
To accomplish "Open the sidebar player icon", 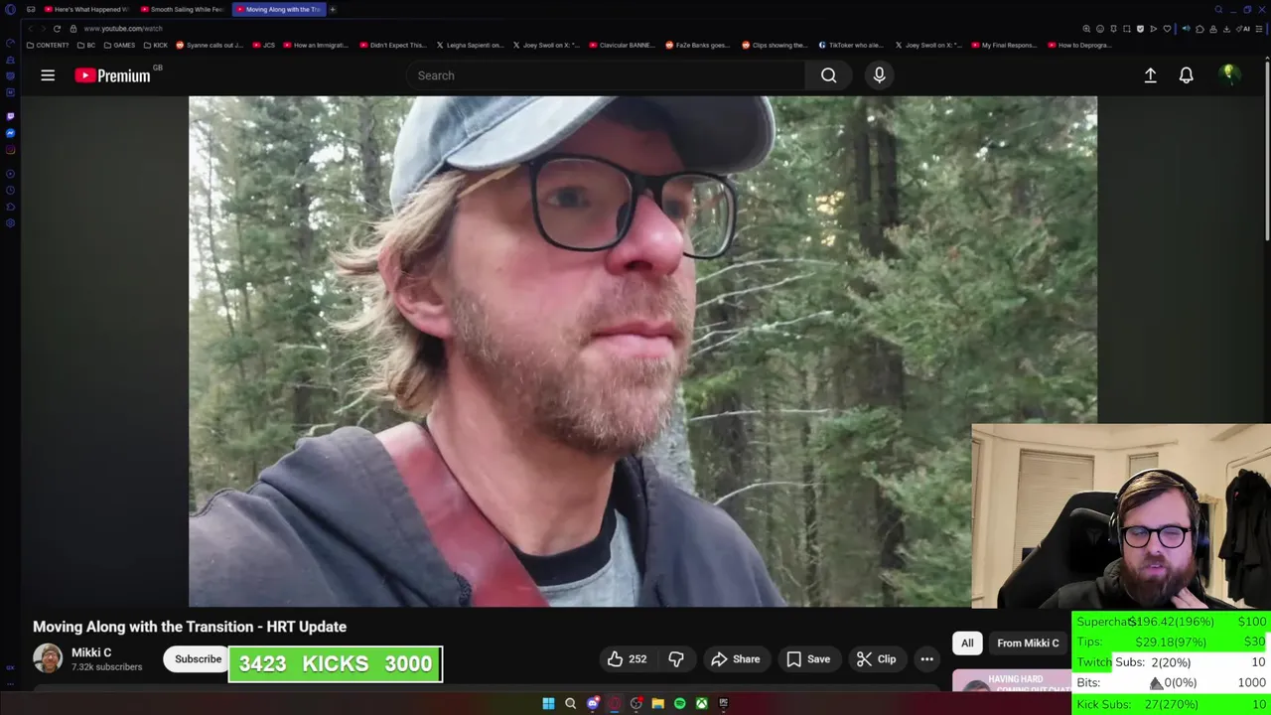I will (x=10, y=174).
